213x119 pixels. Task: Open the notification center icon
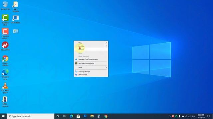click(208, 116)
